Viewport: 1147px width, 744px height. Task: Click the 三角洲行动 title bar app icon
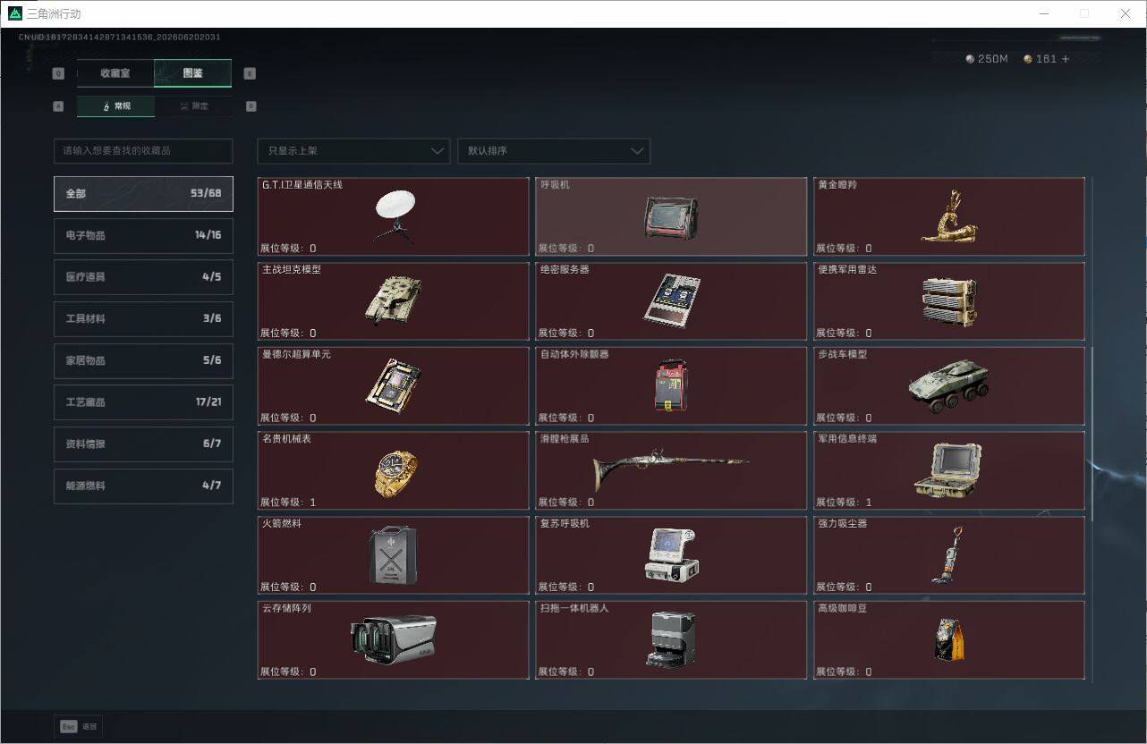click(x=14, y=13)
